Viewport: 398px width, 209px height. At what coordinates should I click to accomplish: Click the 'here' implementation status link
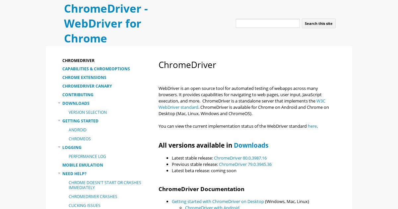click(x=312, y=126)
